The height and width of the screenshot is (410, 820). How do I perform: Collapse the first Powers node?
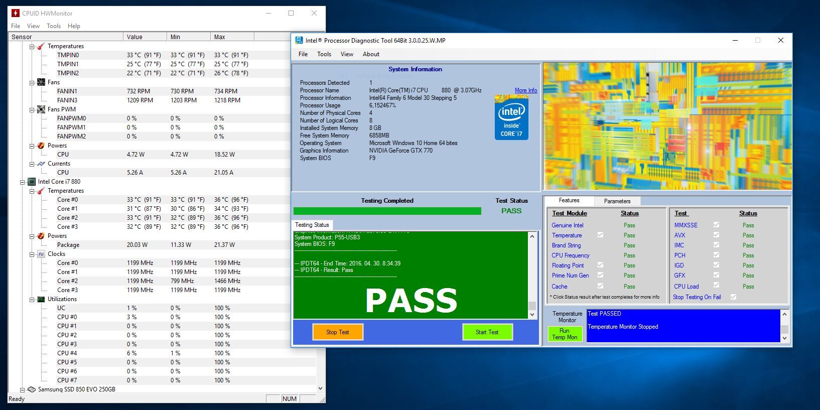point(32,146)
